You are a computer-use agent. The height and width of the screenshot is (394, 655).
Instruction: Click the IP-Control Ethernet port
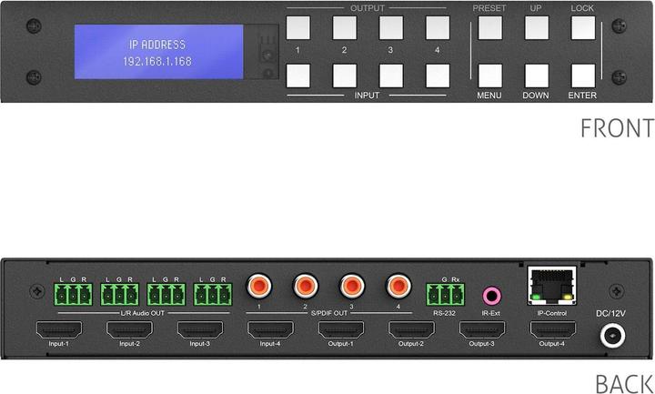(x=552, y=287)
